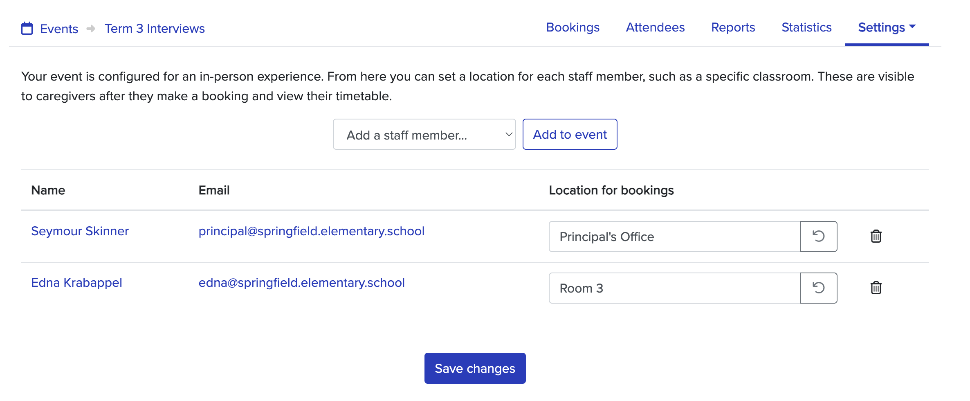Open the Settings dropdown menu
The image size is (970, 401).
(887, 27)
